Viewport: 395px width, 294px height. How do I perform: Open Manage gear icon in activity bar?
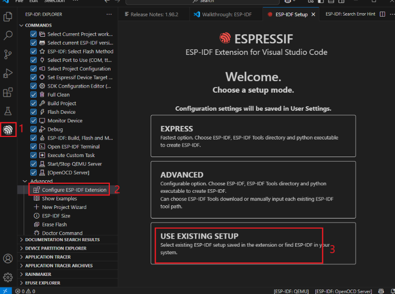click(8, 277)
